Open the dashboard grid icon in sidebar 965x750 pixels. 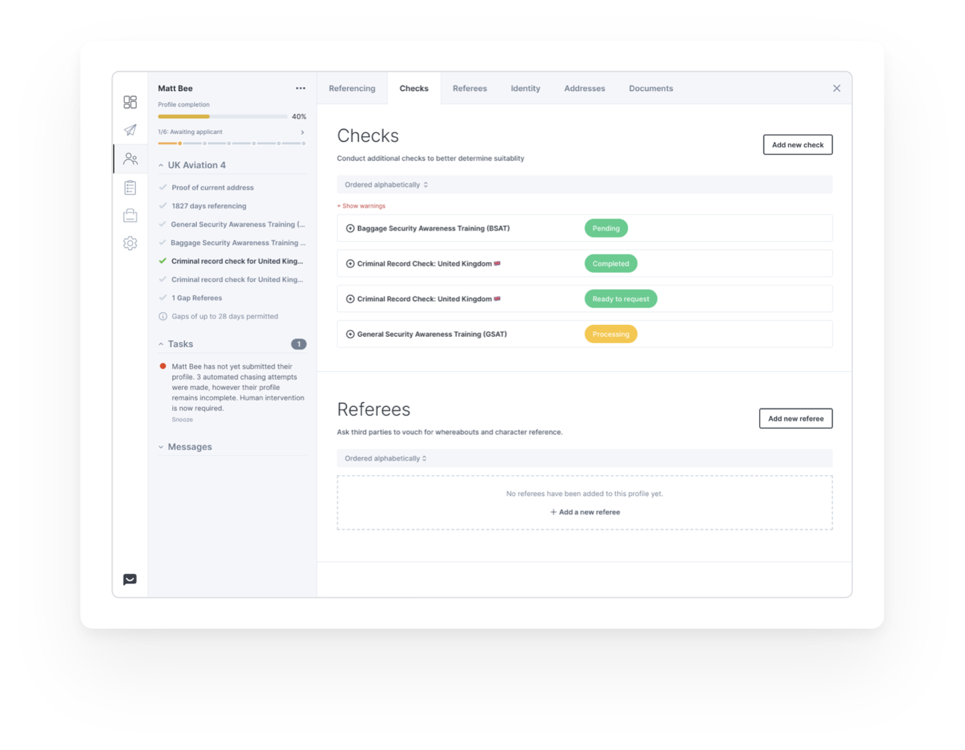pos(130,102)
